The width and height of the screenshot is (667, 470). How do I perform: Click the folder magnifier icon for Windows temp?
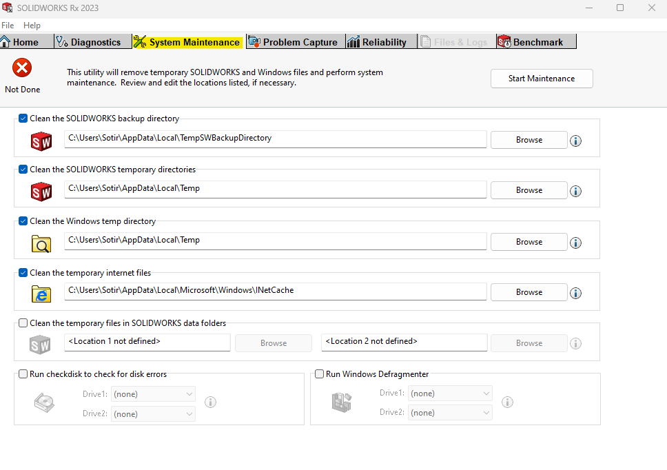point(41,243)
